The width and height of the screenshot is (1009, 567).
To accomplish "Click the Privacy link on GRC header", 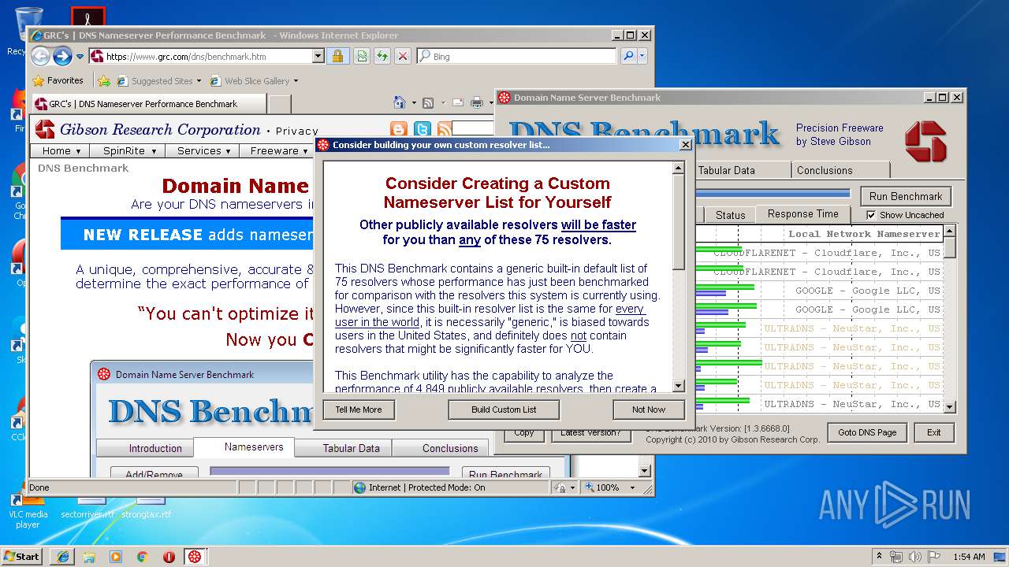I will pos(297,131).
